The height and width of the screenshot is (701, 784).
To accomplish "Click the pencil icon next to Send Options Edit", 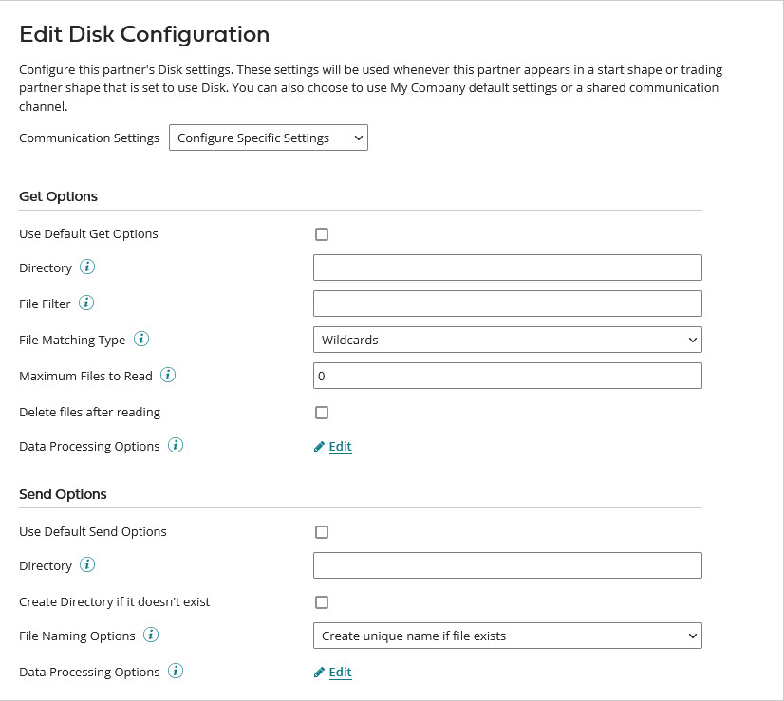I will coord(320,672).
